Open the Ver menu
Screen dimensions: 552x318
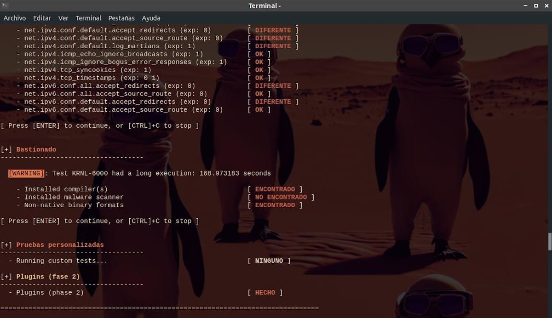tap(63, 18)
